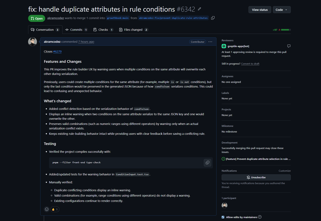Switch to the Conversation tab
Screen dimensions: 321x221
click(x=45, y=30)
